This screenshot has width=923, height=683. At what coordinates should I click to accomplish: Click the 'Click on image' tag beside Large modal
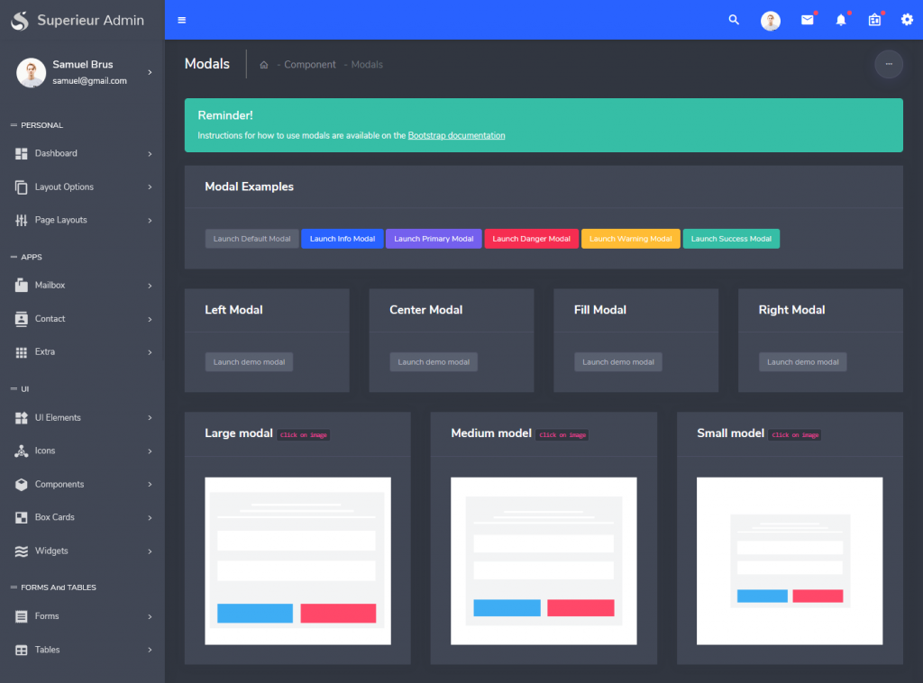pyautogui.click(x=303, y=435)
